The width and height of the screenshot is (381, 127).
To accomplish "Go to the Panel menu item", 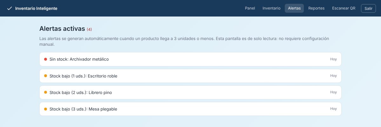I will [x=250, y=8].
